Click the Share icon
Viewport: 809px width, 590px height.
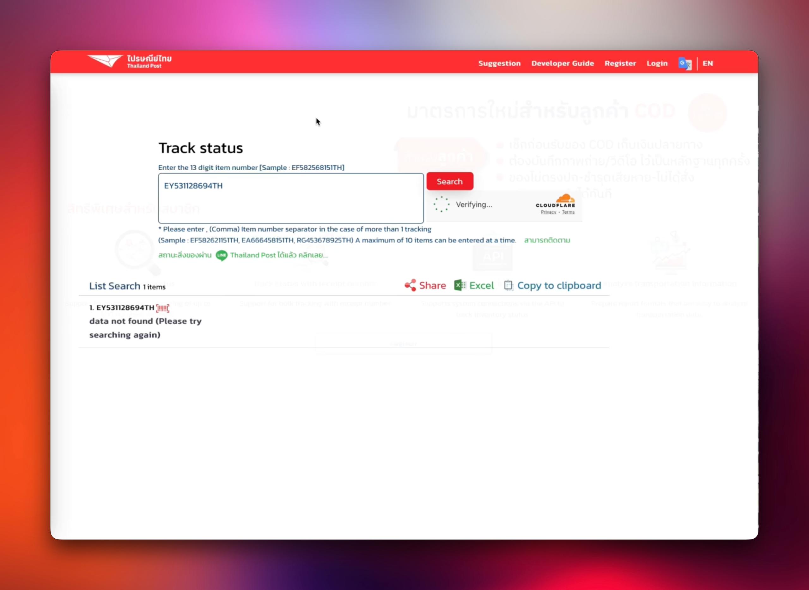click(x=410, y=285)
